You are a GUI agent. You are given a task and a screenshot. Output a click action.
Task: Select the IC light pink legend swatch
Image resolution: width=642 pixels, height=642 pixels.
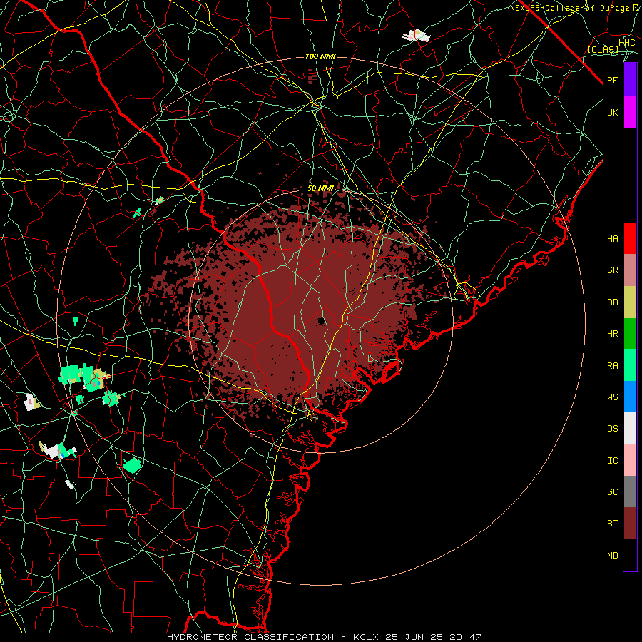[x=630, y=460]
